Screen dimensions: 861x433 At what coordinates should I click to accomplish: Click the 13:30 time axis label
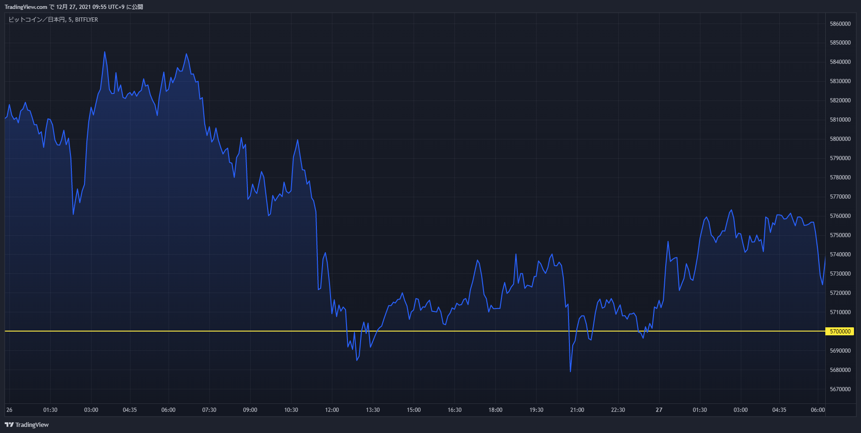373,410
